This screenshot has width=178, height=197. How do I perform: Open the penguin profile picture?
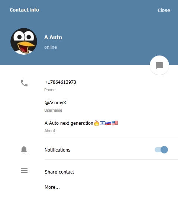pyautogui.click(x=24, y=41)
